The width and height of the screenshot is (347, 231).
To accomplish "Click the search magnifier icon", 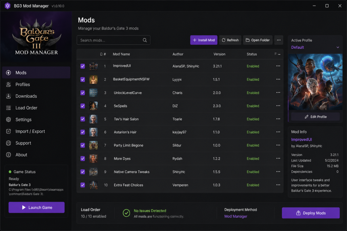I will click(x=145, y=40).
